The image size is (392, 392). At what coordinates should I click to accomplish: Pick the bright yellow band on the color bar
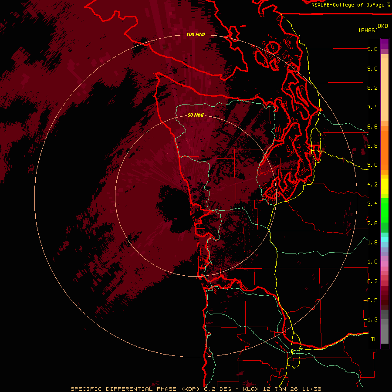pyautogui.click(x=385, y=186)
